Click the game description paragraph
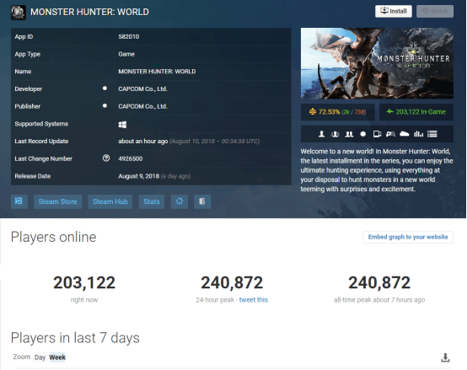The image size is (467, 370). coord(377,170)
